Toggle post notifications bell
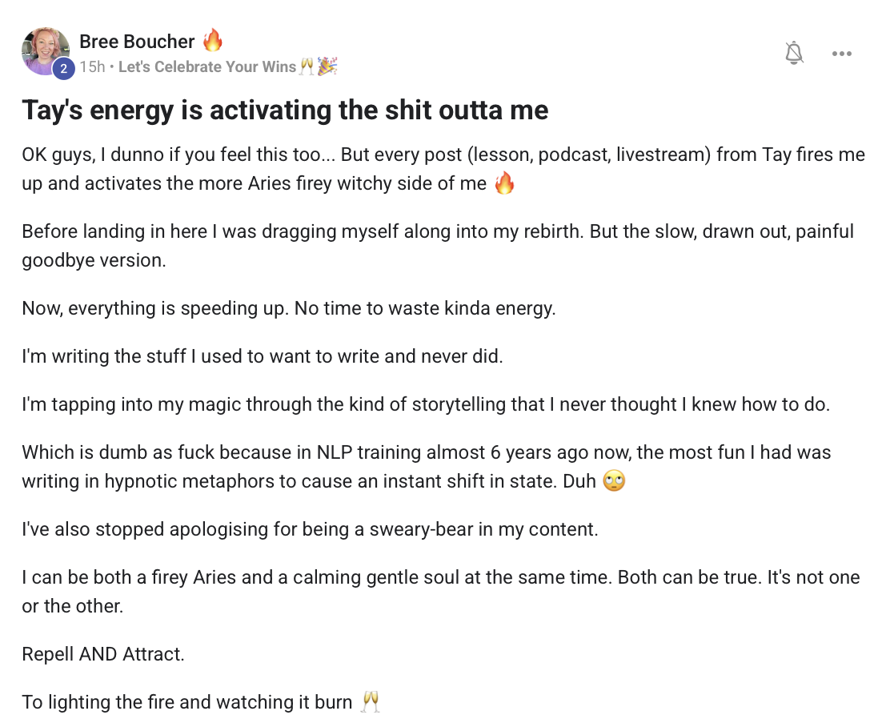The image size is (890, 727). click(794, 54)
